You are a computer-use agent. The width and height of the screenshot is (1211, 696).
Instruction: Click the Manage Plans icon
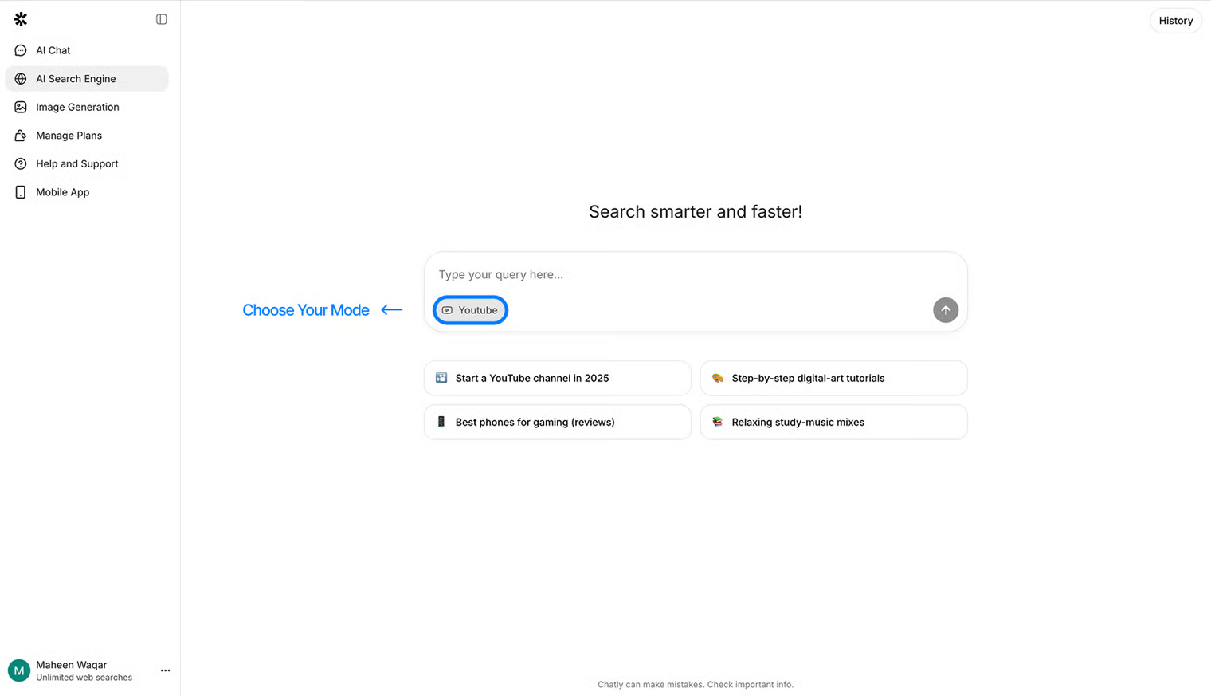click(x=21, y=136)
